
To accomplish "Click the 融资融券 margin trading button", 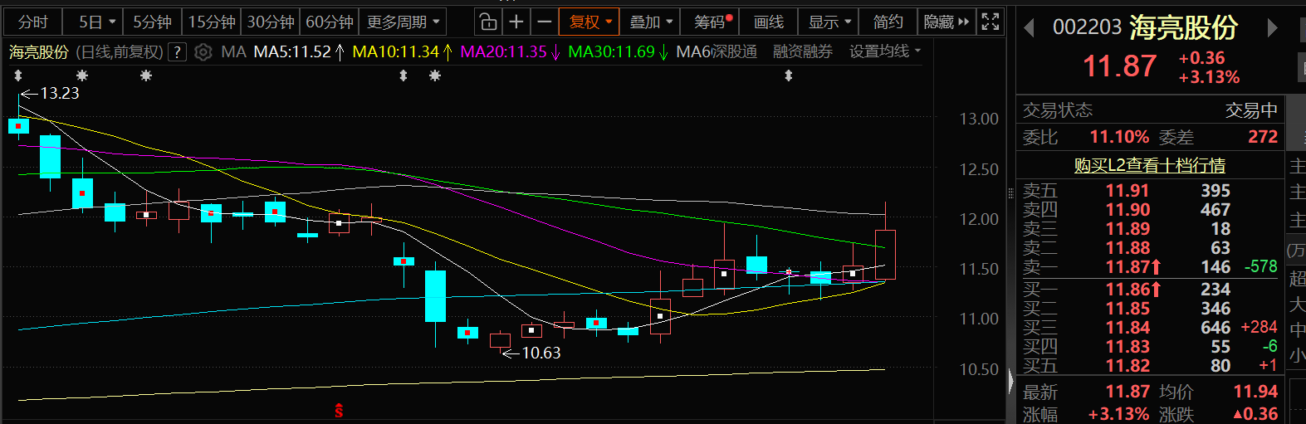I will [x=802, y=51].
